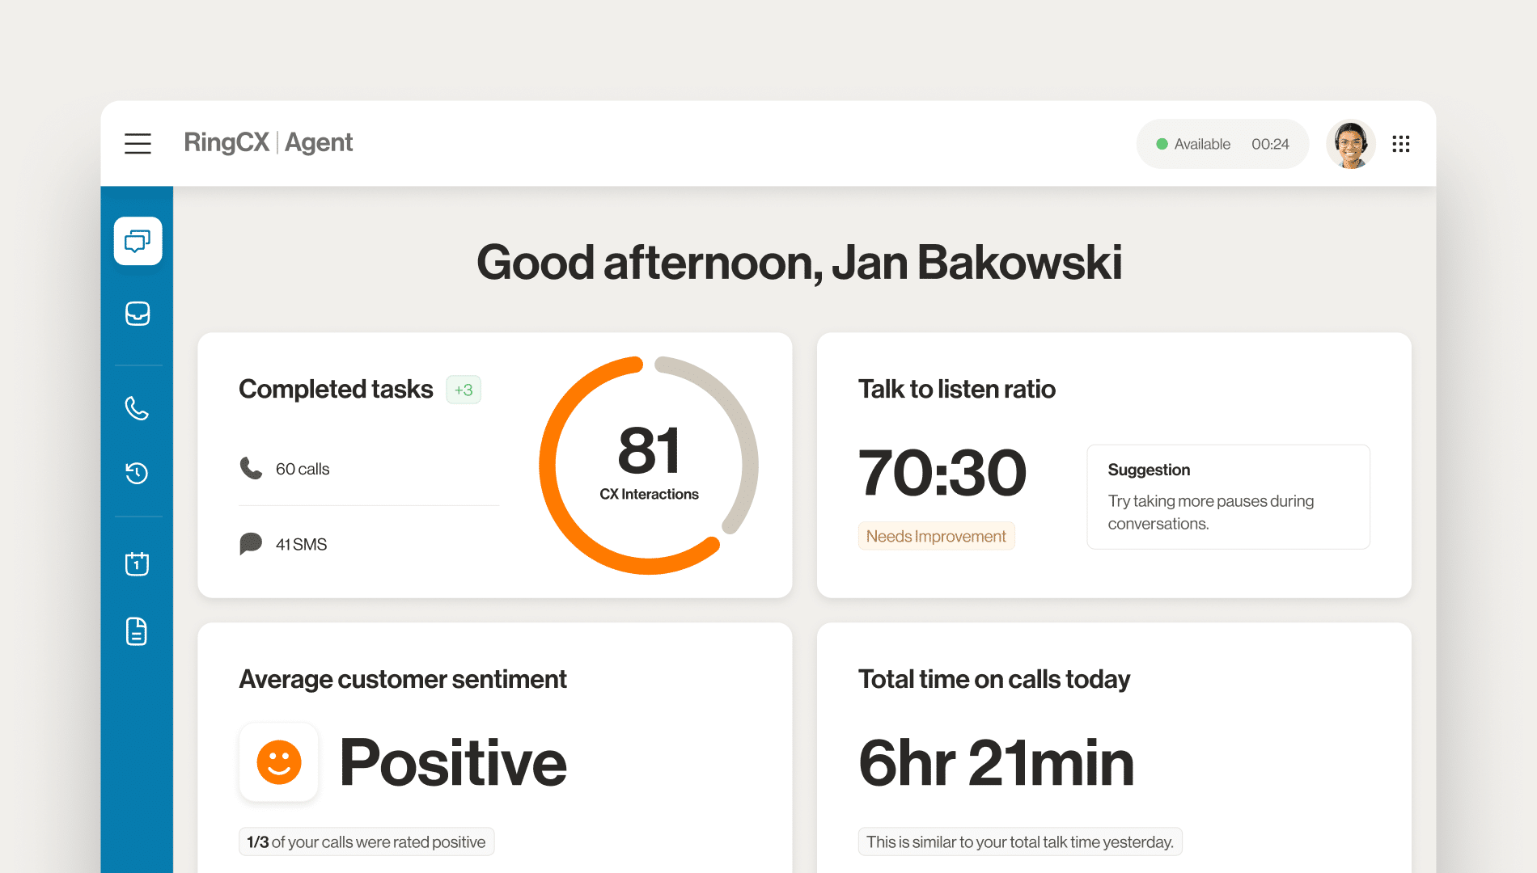Open the Suggestion box about pauses

[x=1228, y=496]
